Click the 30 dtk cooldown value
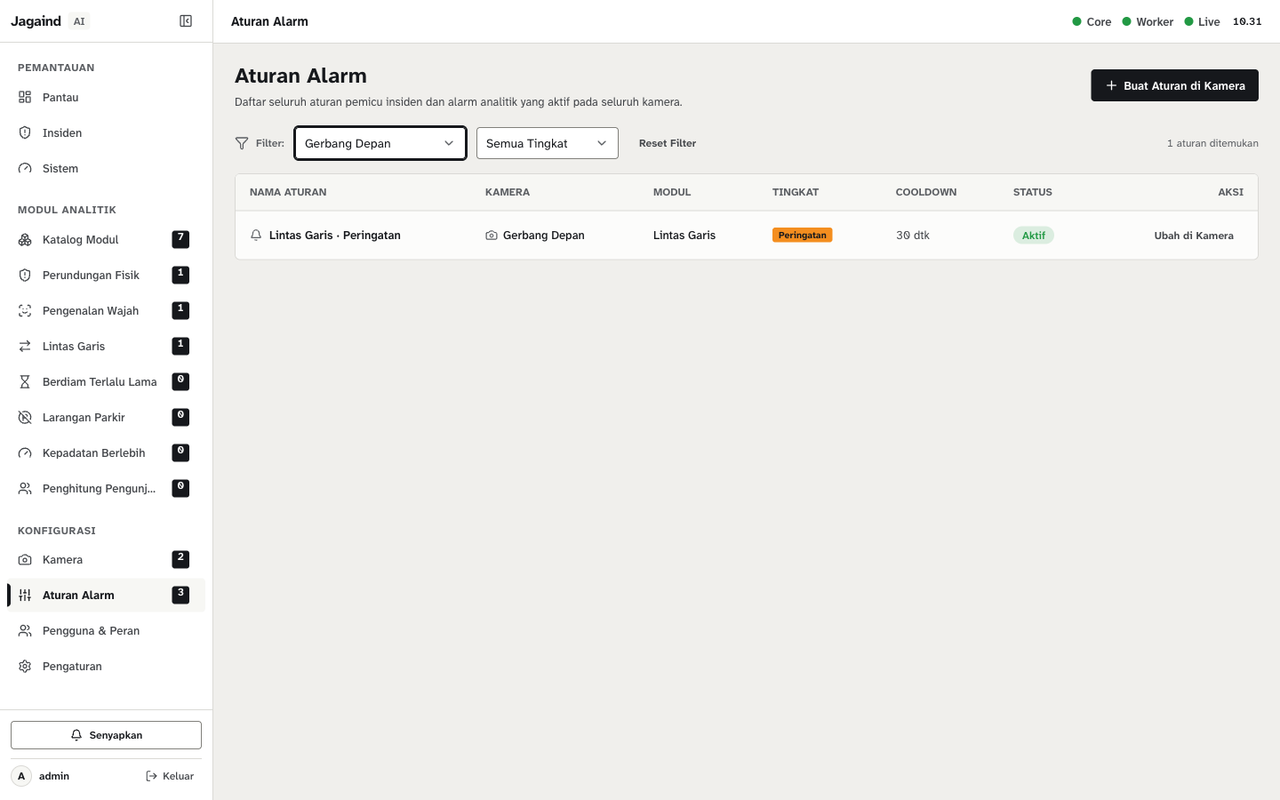The width and height of the screenshot is (1280, 800). [x=913, y=236]
